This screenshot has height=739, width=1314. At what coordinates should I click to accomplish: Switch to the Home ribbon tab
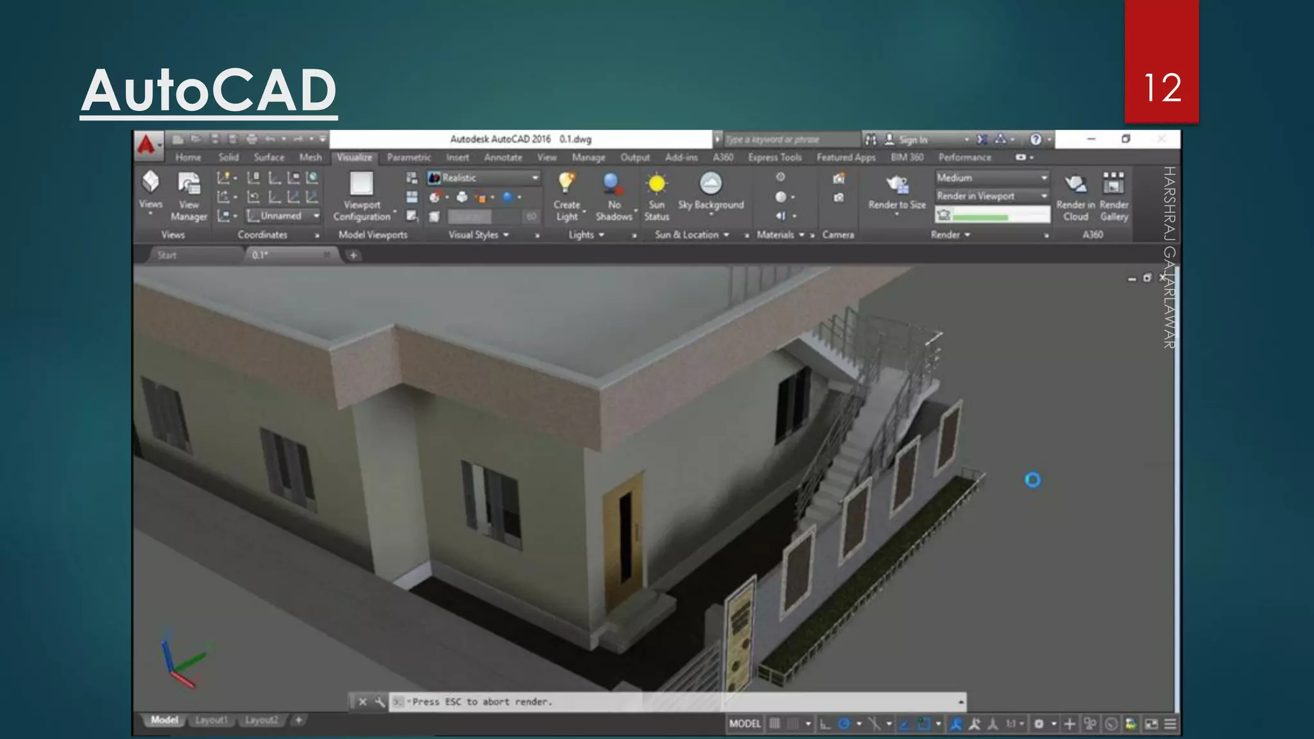point(188,157)
